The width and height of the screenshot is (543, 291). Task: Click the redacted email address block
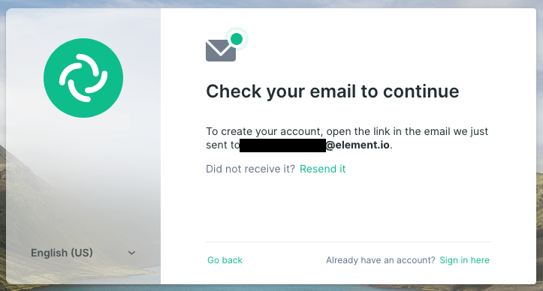click(x=282, y=145)
